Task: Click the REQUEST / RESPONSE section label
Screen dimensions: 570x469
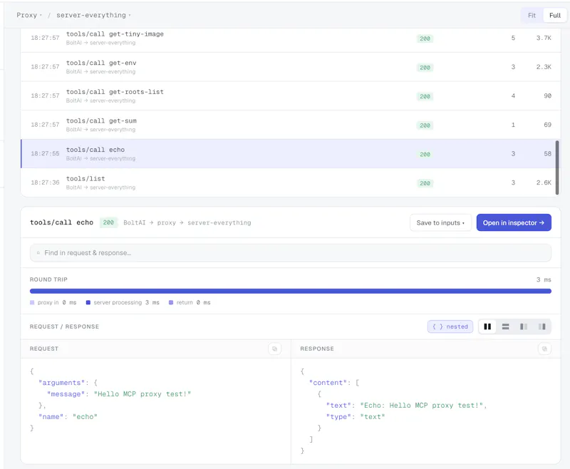Action: (x=64, y=326)
